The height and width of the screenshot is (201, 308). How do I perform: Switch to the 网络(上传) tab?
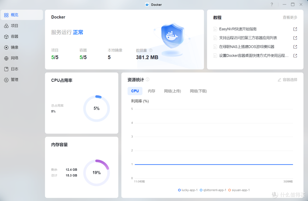173,91
